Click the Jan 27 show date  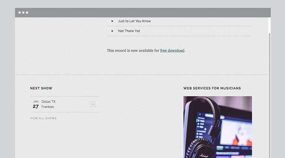point(36,105)
